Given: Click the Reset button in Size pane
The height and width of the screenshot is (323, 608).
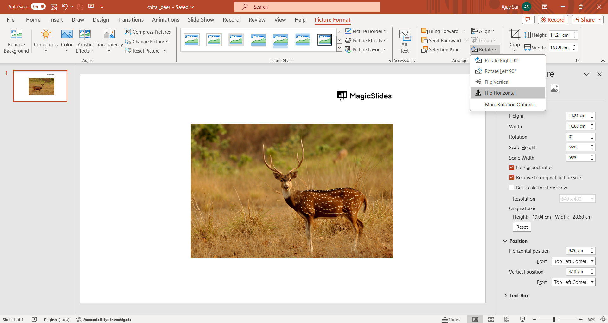Looking at the screenshot, I should pyautogui.click(x=522, y=227).
